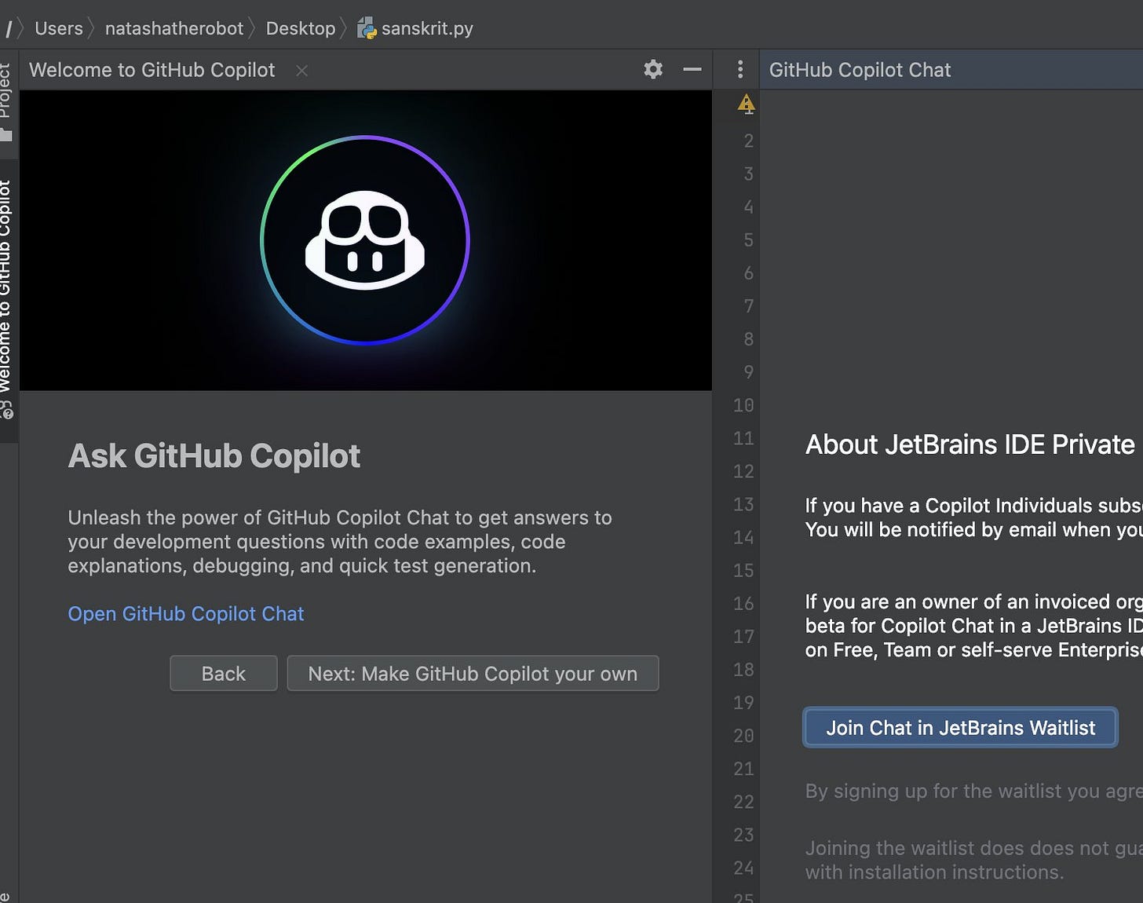Click the folder icon on Project side tab
Screen dimensions: 1143x903
click(6, 135)
